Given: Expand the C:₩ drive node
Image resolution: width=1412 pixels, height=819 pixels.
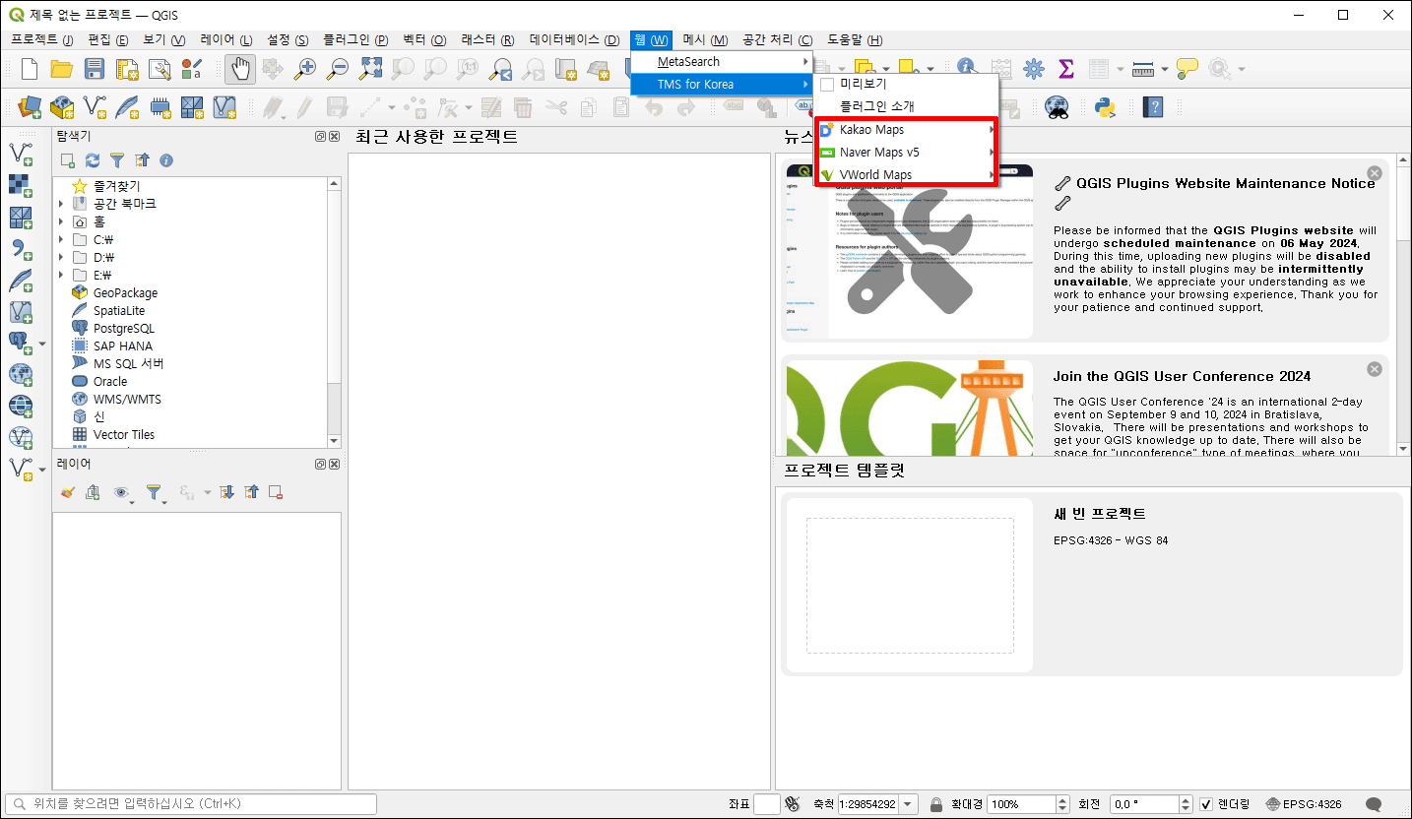Looking at the screenshot, I should (61, 239).
